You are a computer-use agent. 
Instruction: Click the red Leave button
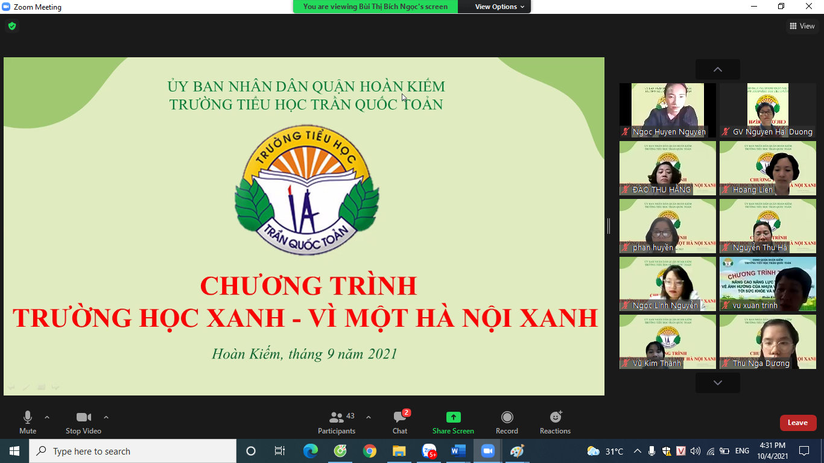pyautogui.click(x=797, y=423)
